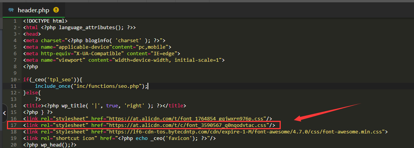Click line number 1 in the gutter

point(15,21)
